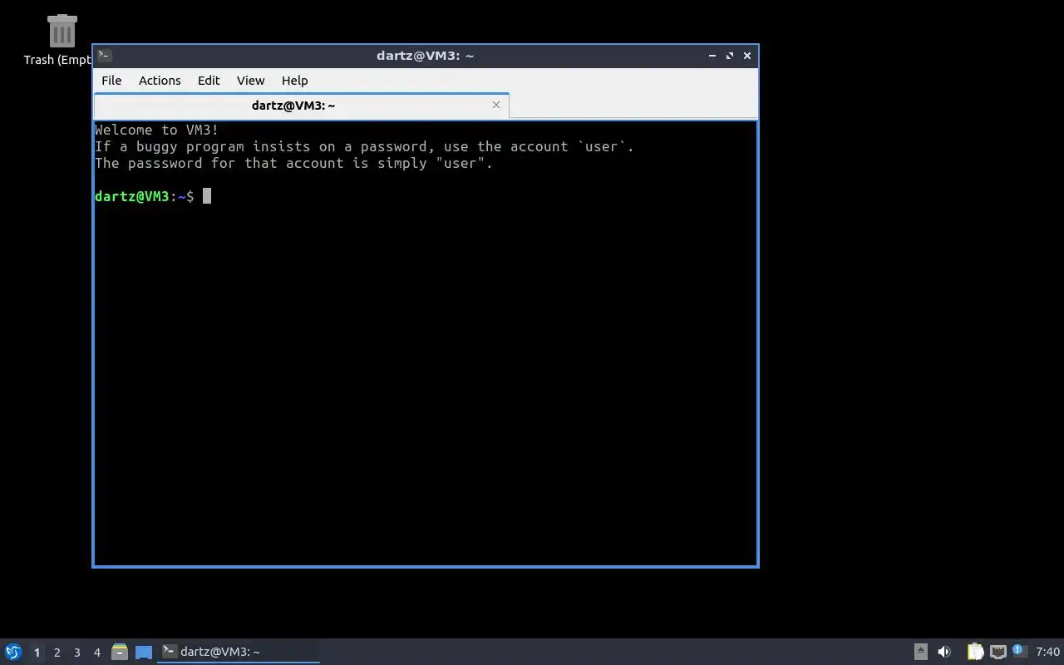Click the wired network tray icon
The height and width of the screenshot is (665, 1064).
(998, 652)
